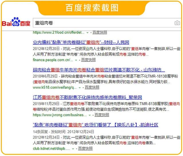Image resolution: width=183 pixels, height=156 pixels.
Task: Focus the search box containing 重组肉卷
Action: point(107,23)
